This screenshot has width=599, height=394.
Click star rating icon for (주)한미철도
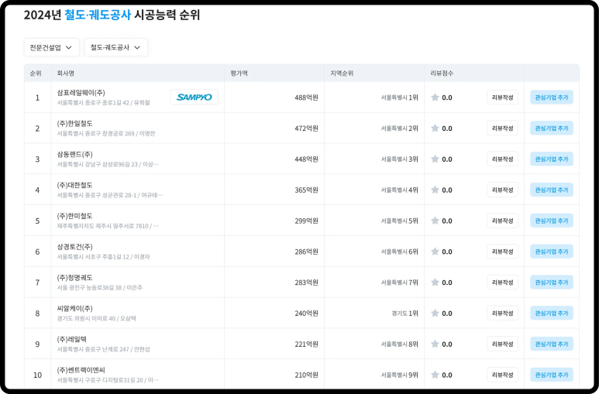[435, 221]
